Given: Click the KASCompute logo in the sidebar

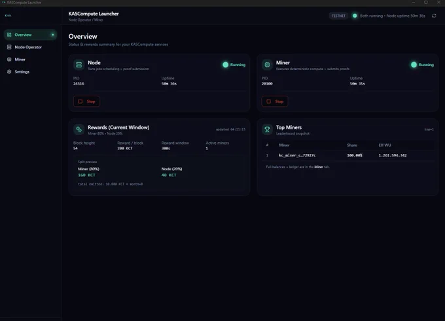Looking at the screenshot, I should 9,16.
